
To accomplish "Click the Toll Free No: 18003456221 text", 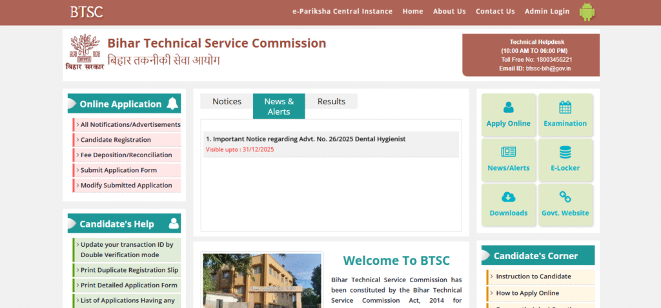I will pyautogui.click(x=536, y=60).
